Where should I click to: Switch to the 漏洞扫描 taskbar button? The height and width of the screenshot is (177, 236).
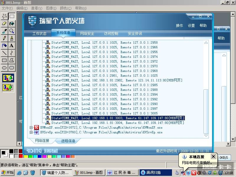(x=156, y=173)
